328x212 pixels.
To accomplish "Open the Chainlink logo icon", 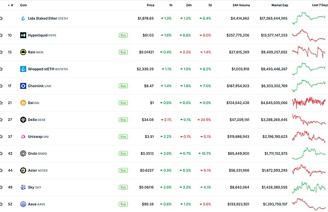I will pos(23,86).
